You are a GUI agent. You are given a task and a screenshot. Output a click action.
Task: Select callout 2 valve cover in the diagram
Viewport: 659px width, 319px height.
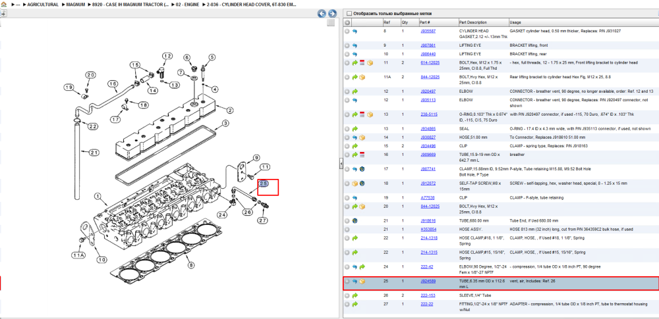230,110
